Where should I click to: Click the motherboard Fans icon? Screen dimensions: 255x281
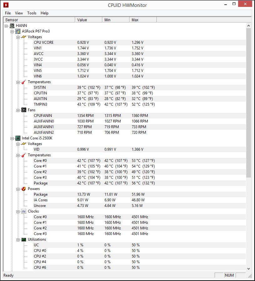(x=24, y=110)
